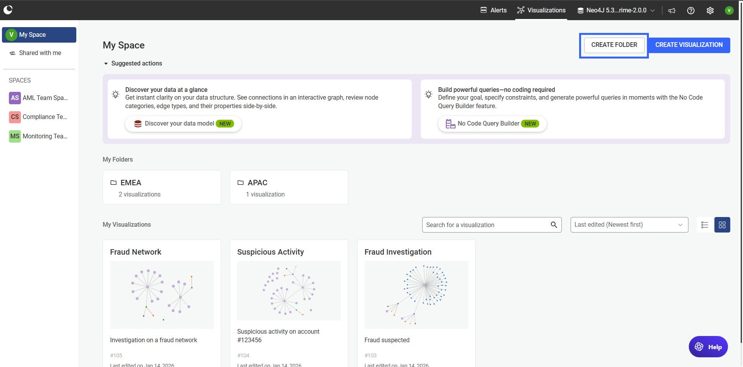Viewport: 743px width, 367px height.
Task: Select Shared with me in sidebar
Action: click(x=40, y=53)
